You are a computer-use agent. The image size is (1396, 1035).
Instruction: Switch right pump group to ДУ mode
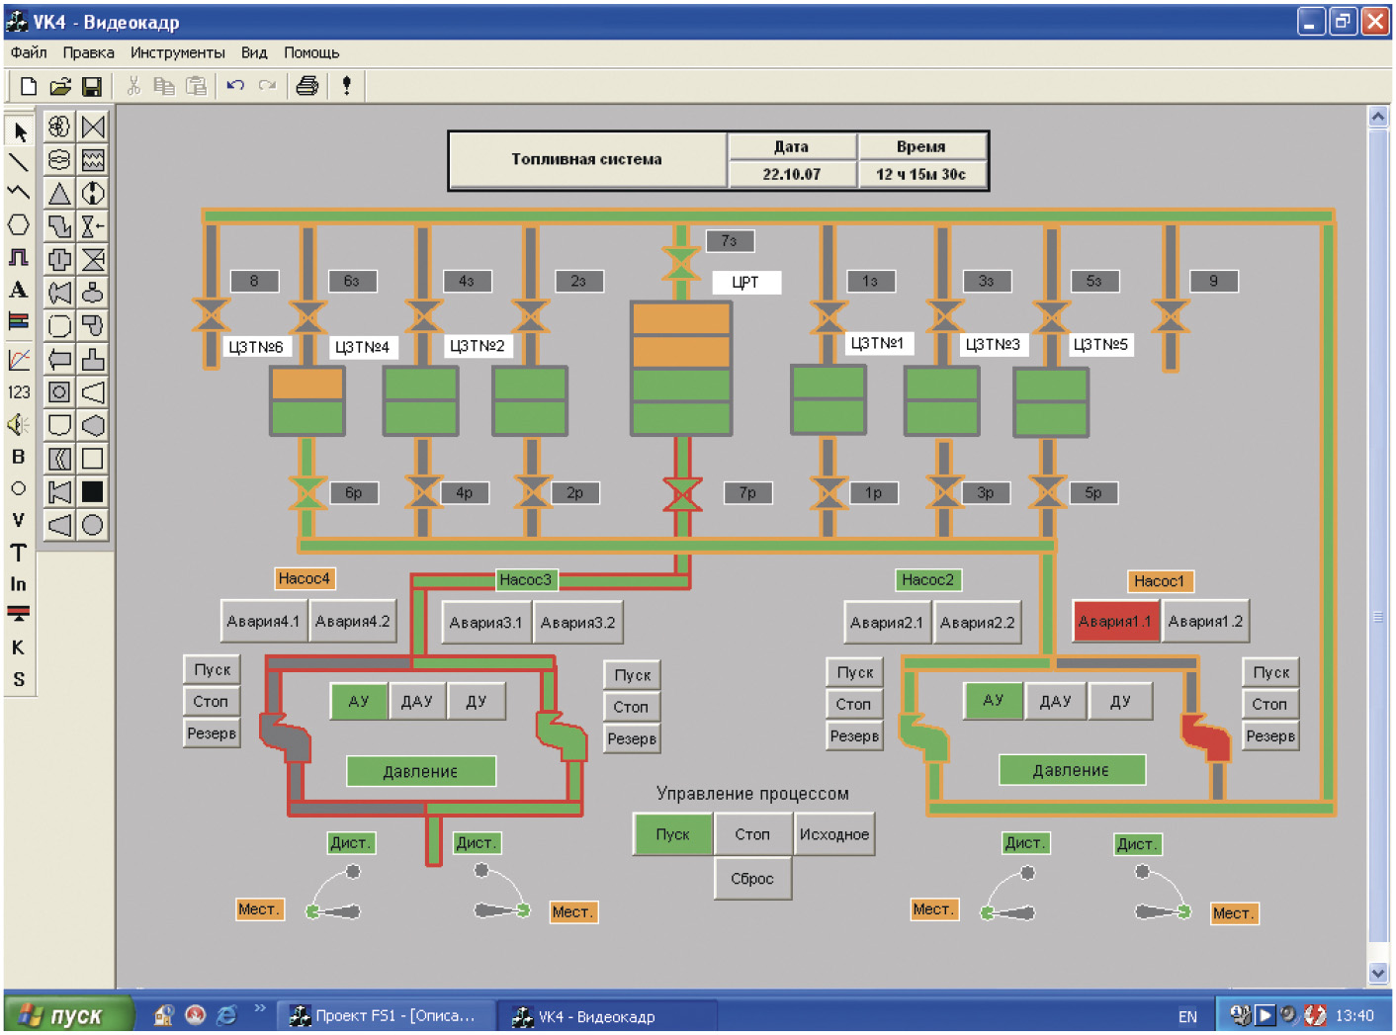pyautogui.click(x=1119, y=701)
